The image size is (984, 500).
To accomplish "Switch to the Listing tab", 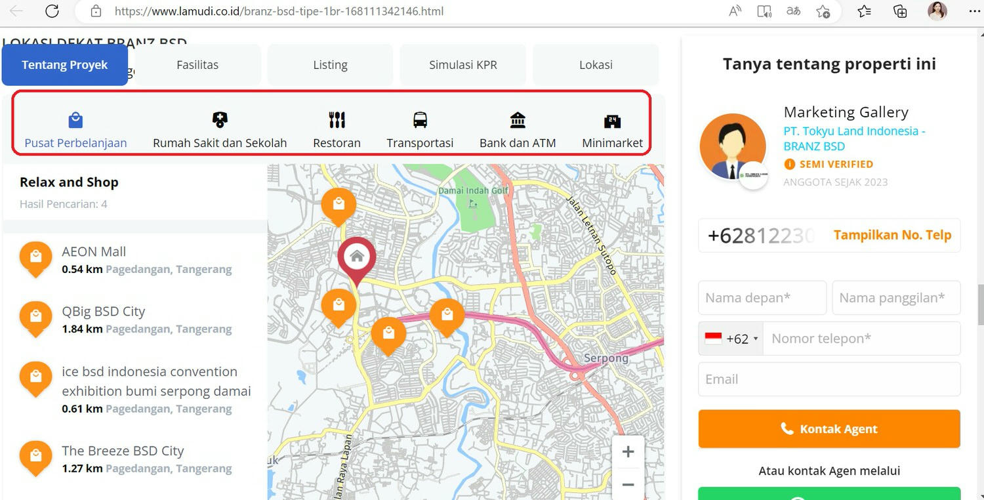I will pyautogui.click(x=330, y=65).
